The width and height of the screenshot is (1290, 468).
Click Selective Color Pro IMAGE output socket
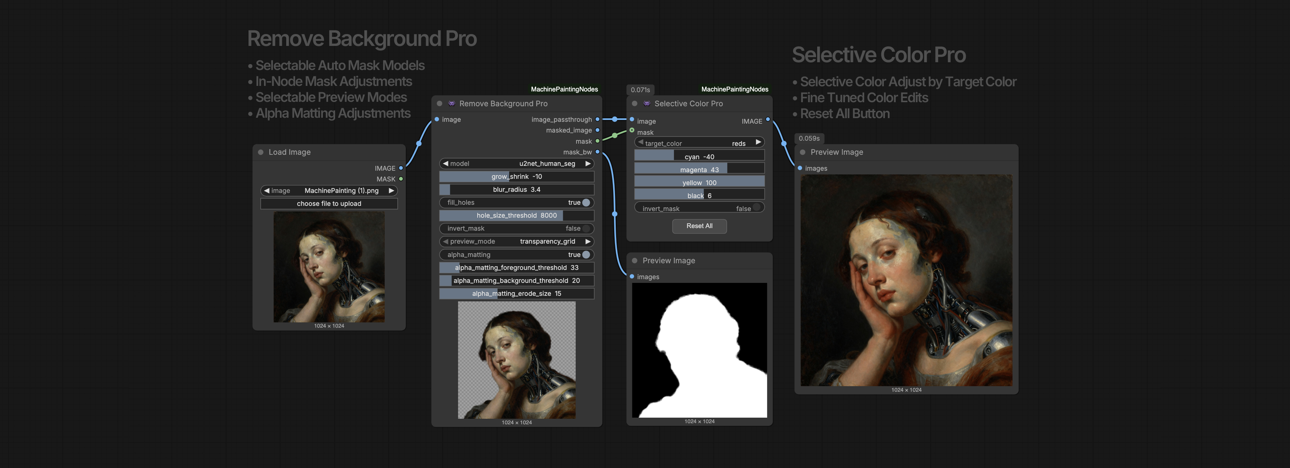[x=768, y=119]
